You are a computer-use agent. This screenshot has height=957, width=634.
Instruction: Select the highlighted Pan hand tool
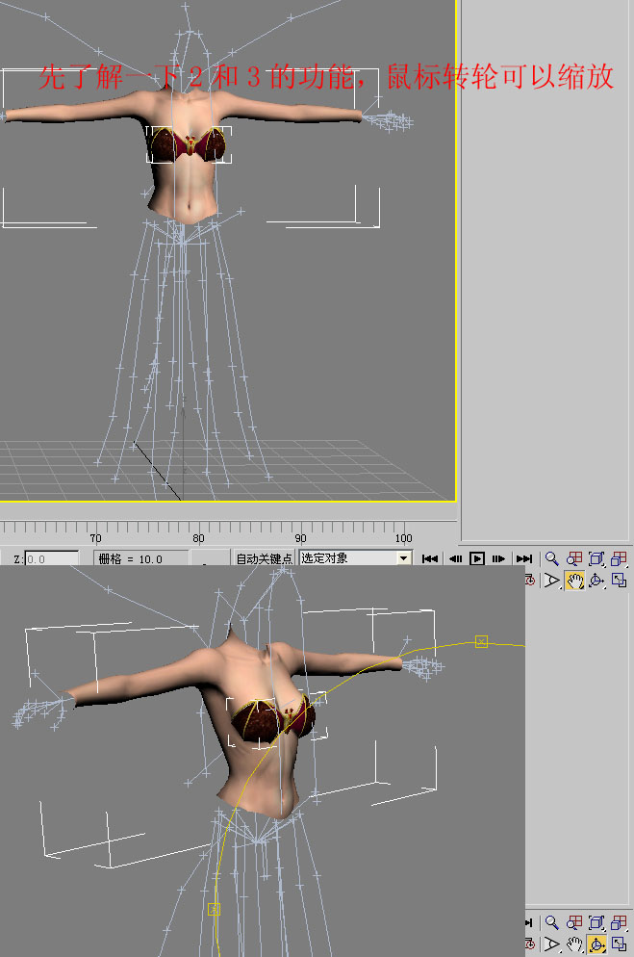pyautogui.click(x=574, y=580)
